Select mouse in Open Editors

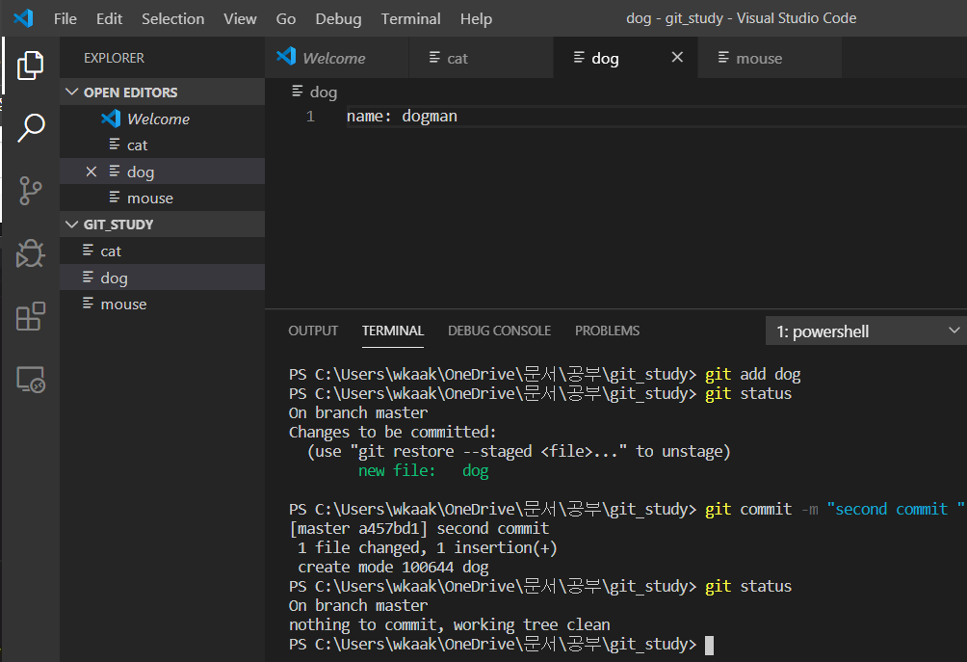[162, 199]
